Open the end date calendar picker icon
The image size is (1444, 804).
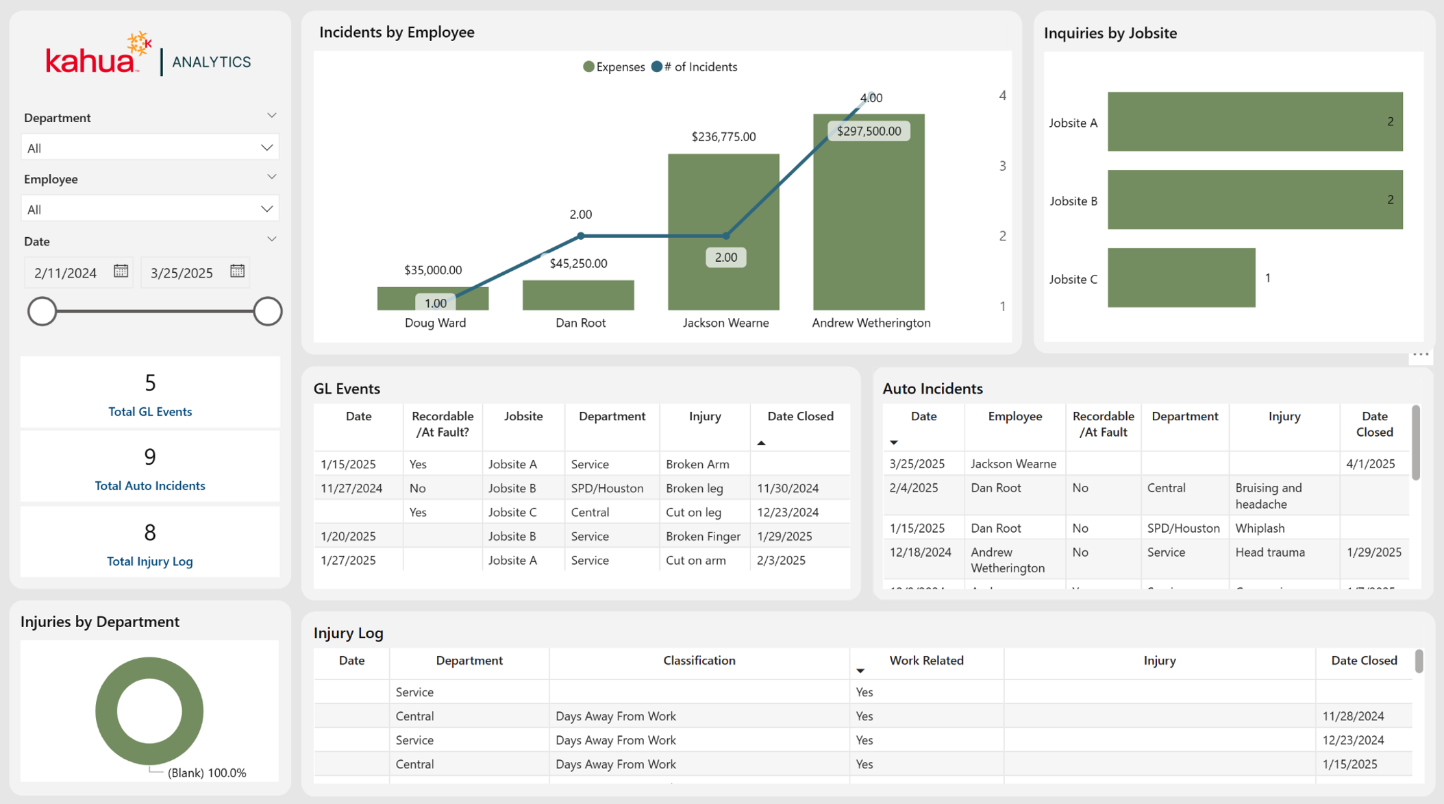pyautogui.click(x=237, y=271)
